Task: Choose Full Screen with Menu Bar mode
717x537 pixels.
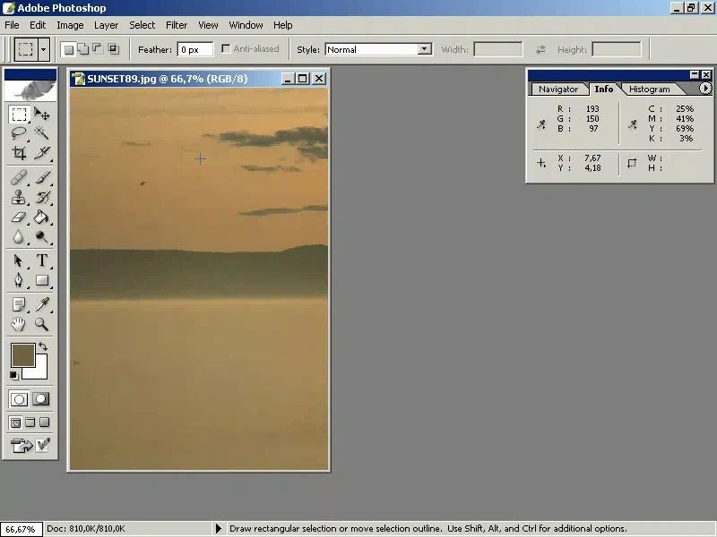Action: coord(30,422)
